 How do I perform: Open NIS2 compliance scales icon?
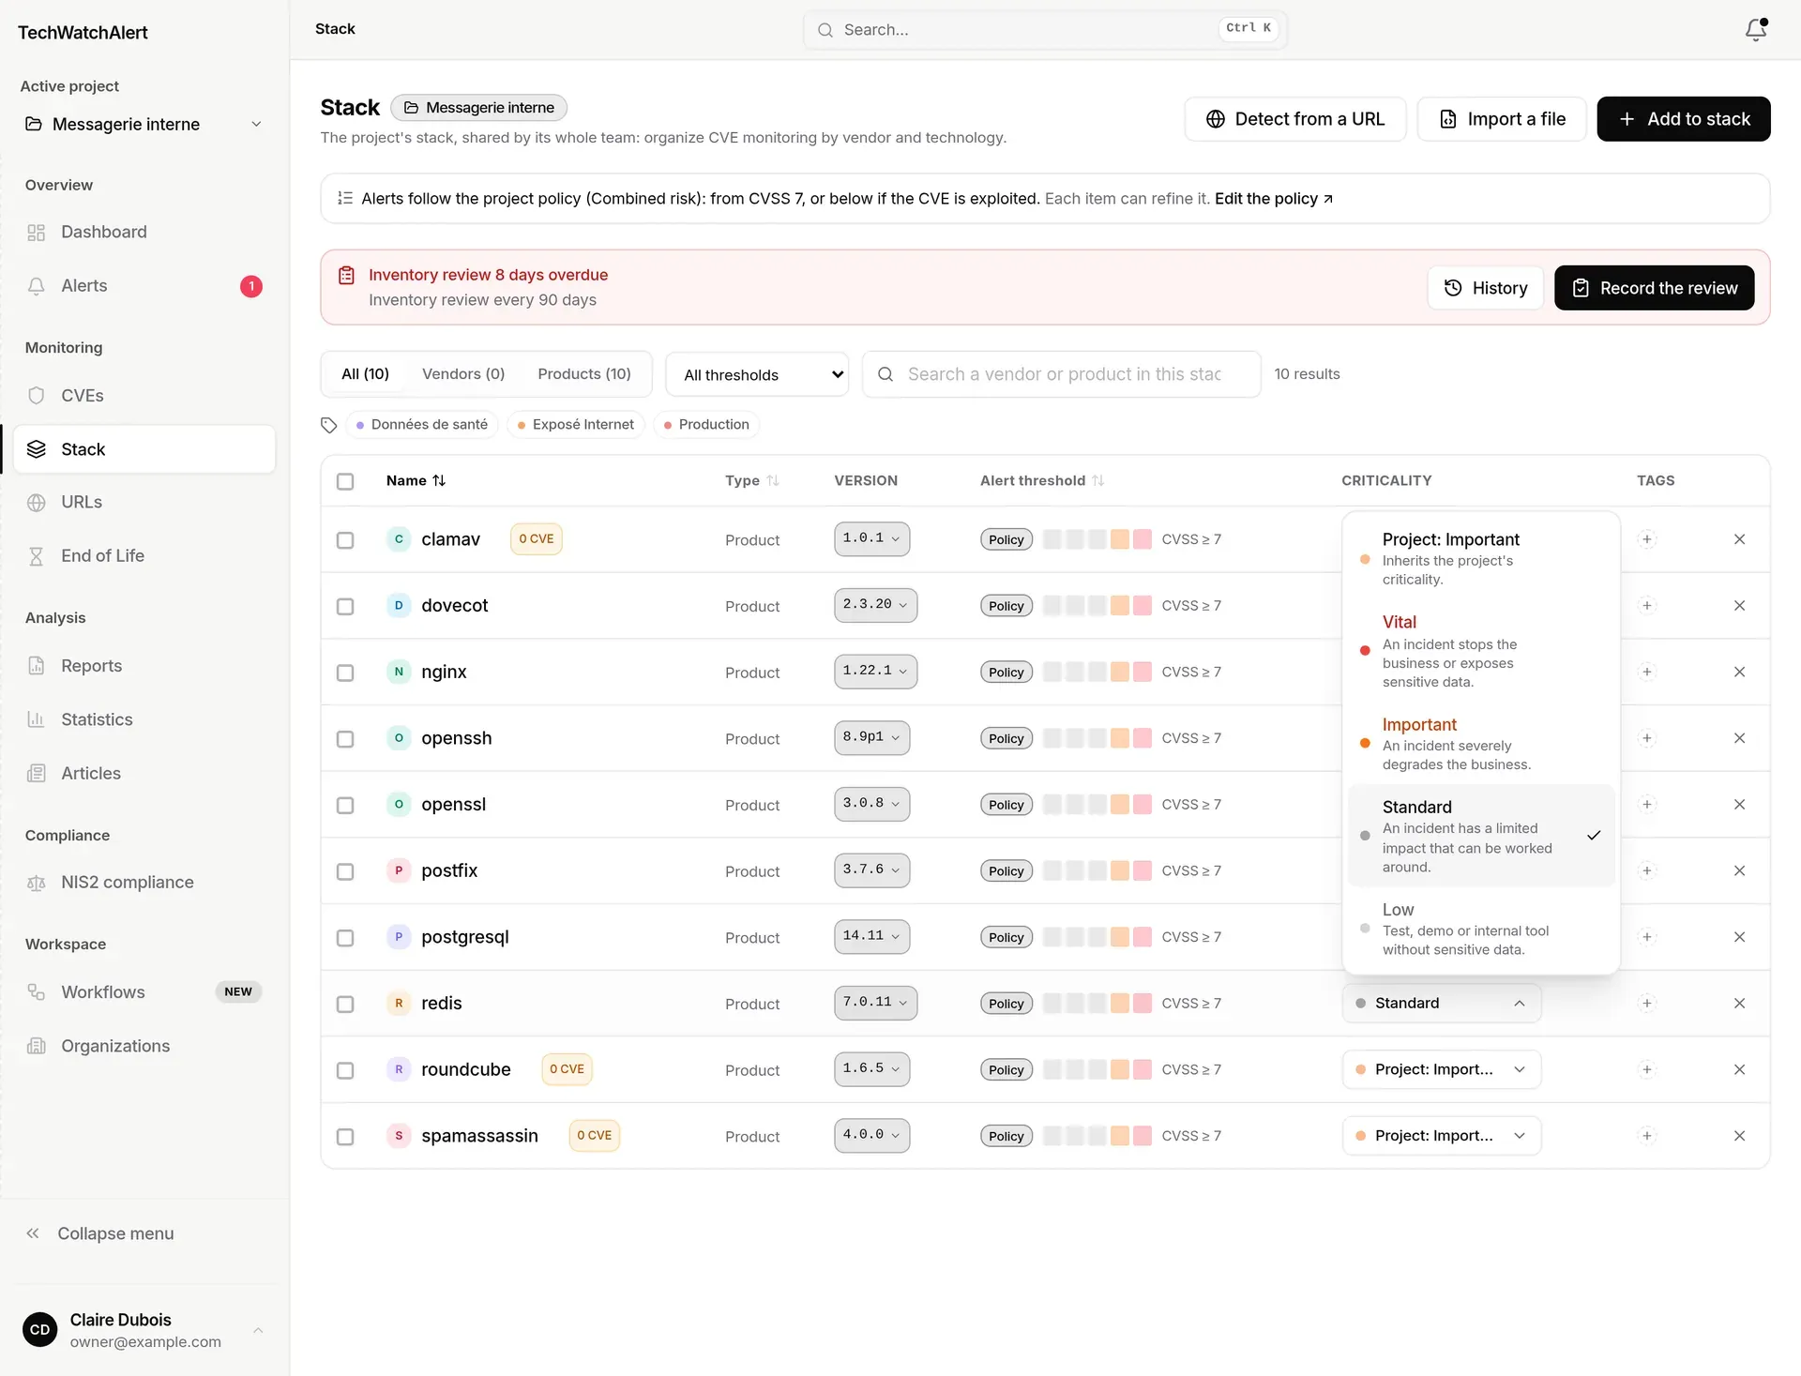tap(37, 883)
